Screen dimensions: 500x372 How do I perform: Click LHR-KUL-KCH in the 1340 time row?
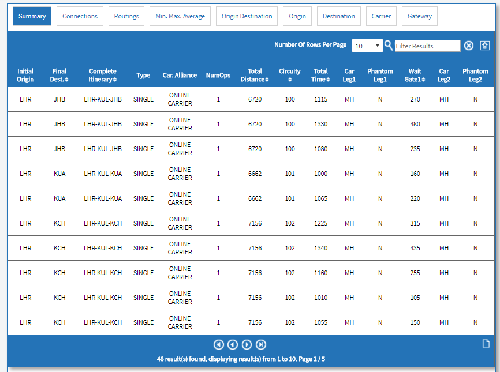[103, 248]
